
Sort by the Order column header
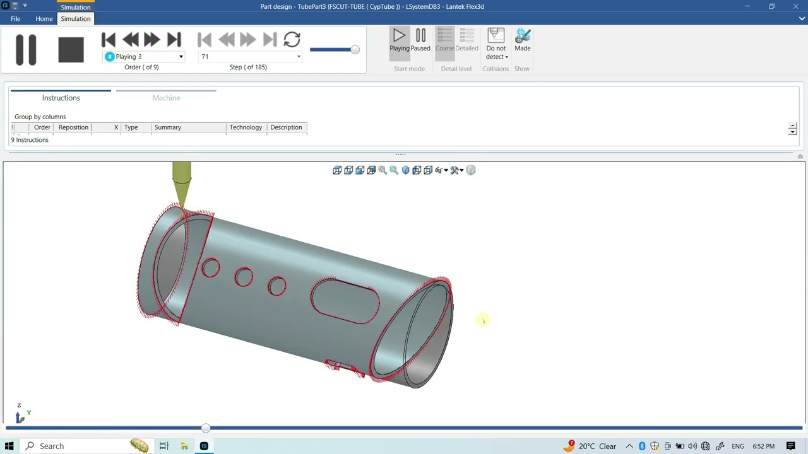click(x=42, y=127)
